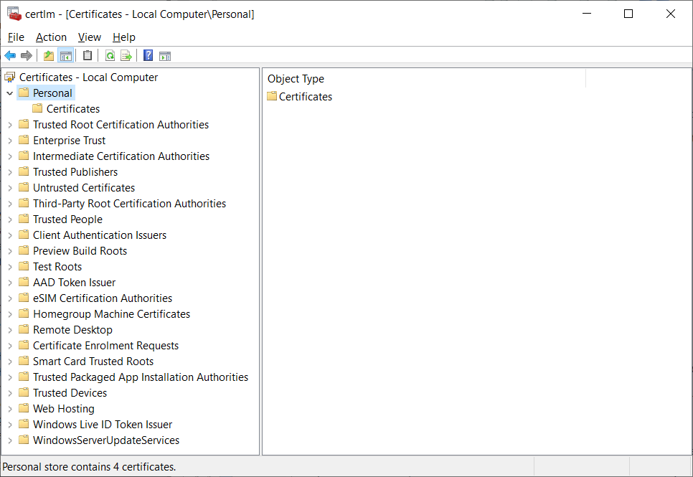Viewport: 693px width, 477px height.
Task: Expand the Untrusted Certificates node
Action: [x=10, y=188]
